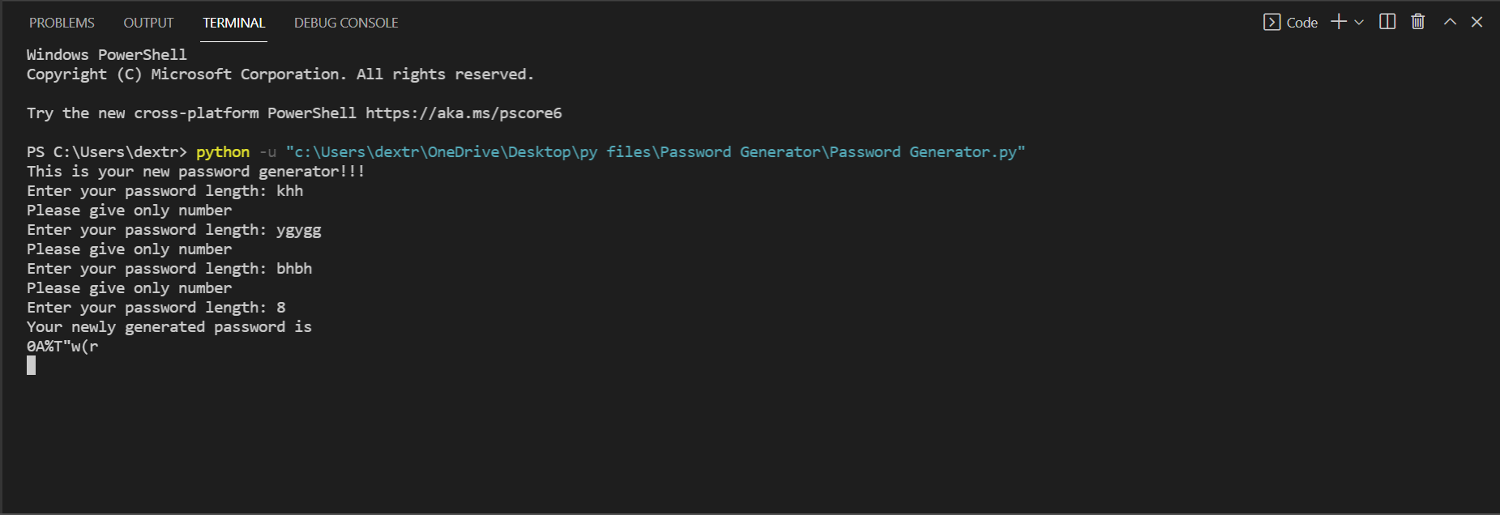Viewport: 1500px width, 515px height.
Task: Click the blinking terminal cursor block
Action: (31, 365)
